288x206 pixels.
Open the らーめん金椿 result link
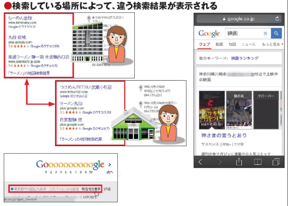point(20,18)
